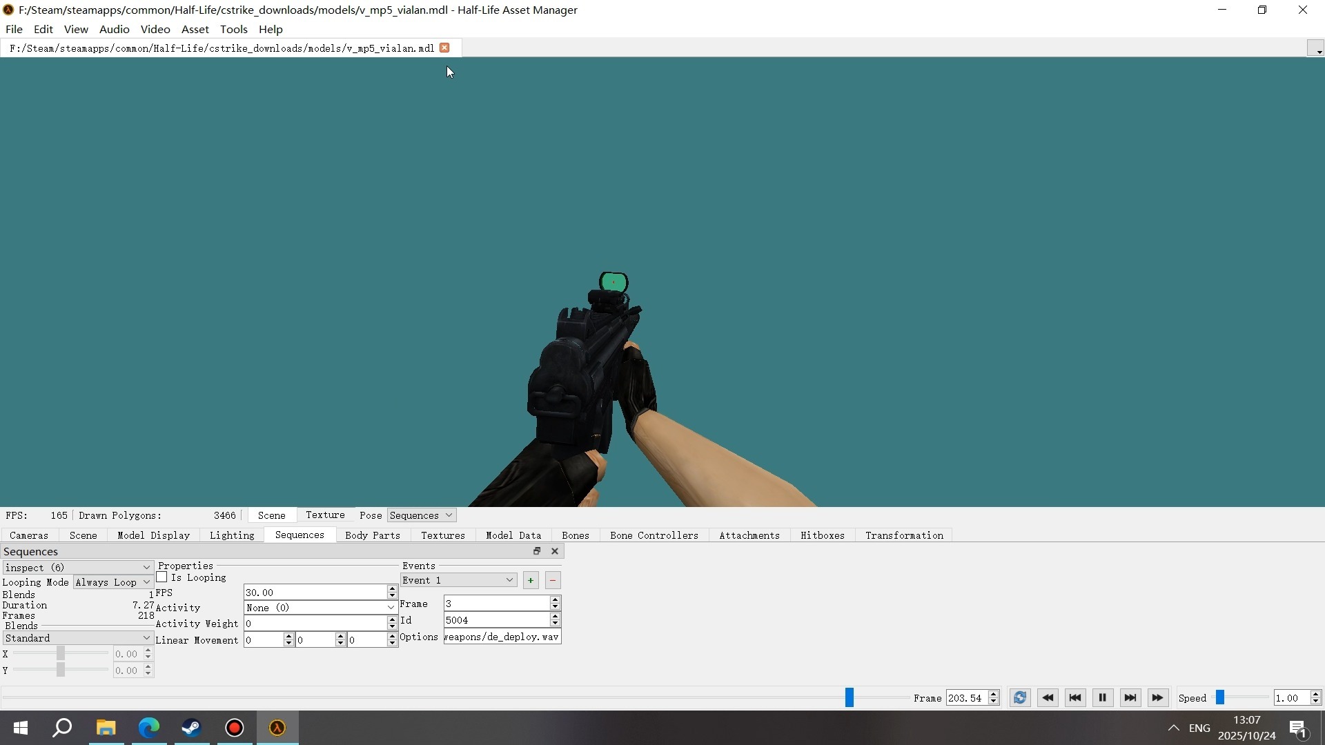Expand the Looping Mode Always Loop dropdown
Screen dimensions: 1325x745
pos(112,582)
